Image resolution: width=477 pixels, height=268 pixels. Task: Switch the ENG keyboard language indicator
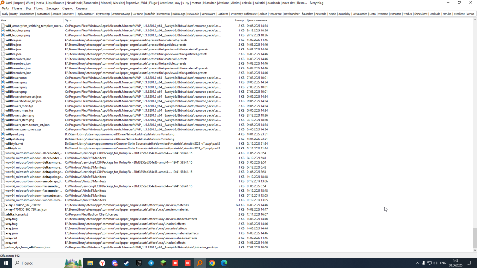point(443,263)
